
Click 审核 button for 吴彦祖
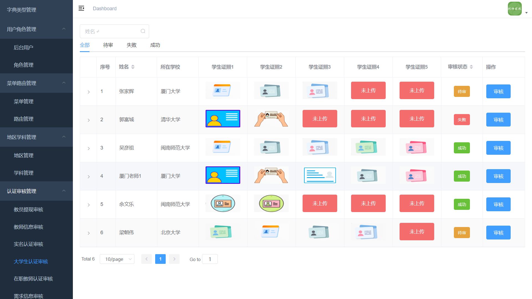[498, 148]
